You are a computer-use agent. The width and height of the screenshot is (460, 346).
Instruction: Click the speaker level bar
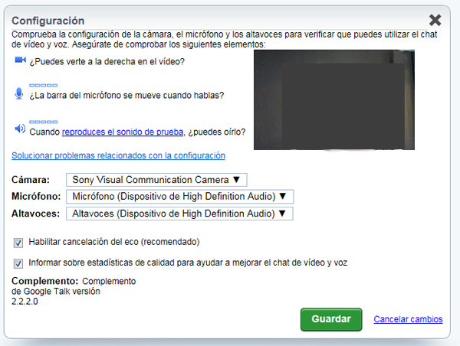(44, 122)
